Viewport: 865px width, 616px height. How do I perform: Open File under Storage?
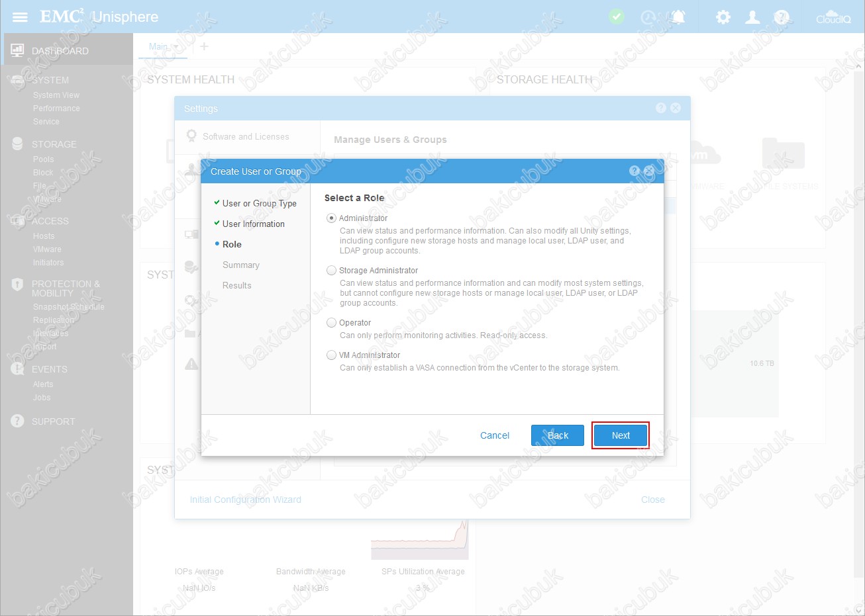(x=40, y=186)
